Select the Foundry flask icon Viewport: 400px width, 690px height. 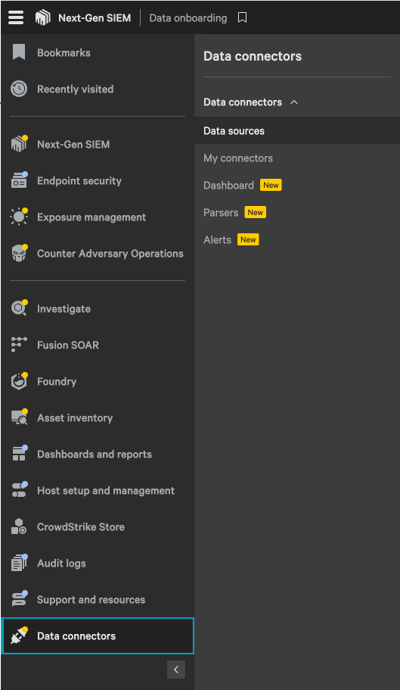pyautogui.click(x=19, y=381)
